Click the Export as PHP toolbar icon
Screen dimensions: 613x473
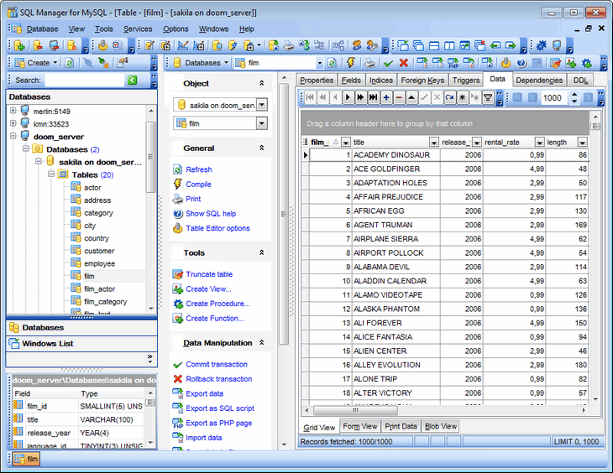453,63
